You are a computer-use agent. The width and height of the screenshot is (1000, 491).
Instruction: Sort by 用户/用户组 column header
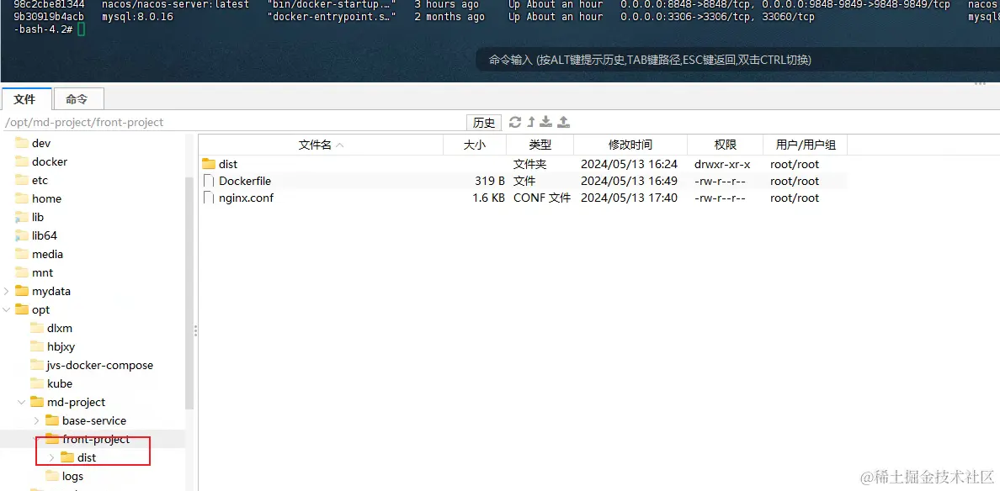coord(806,145)
